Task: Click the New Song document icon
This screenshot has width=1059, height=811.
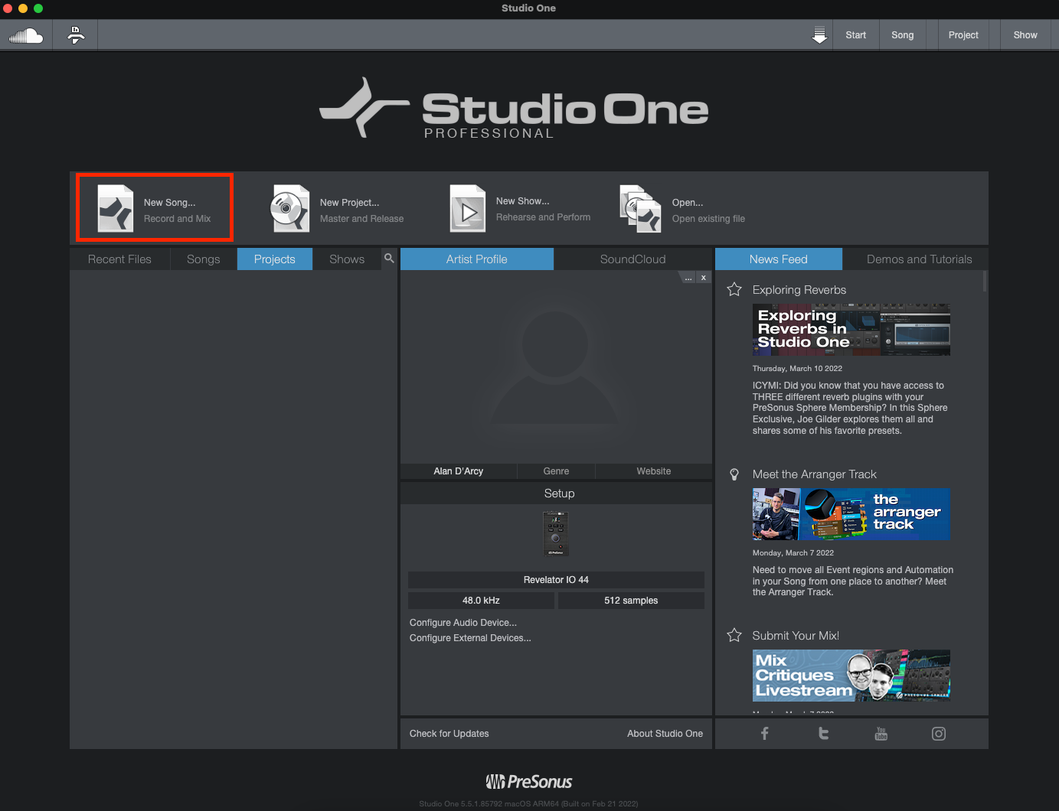Action: coord(116,208)
